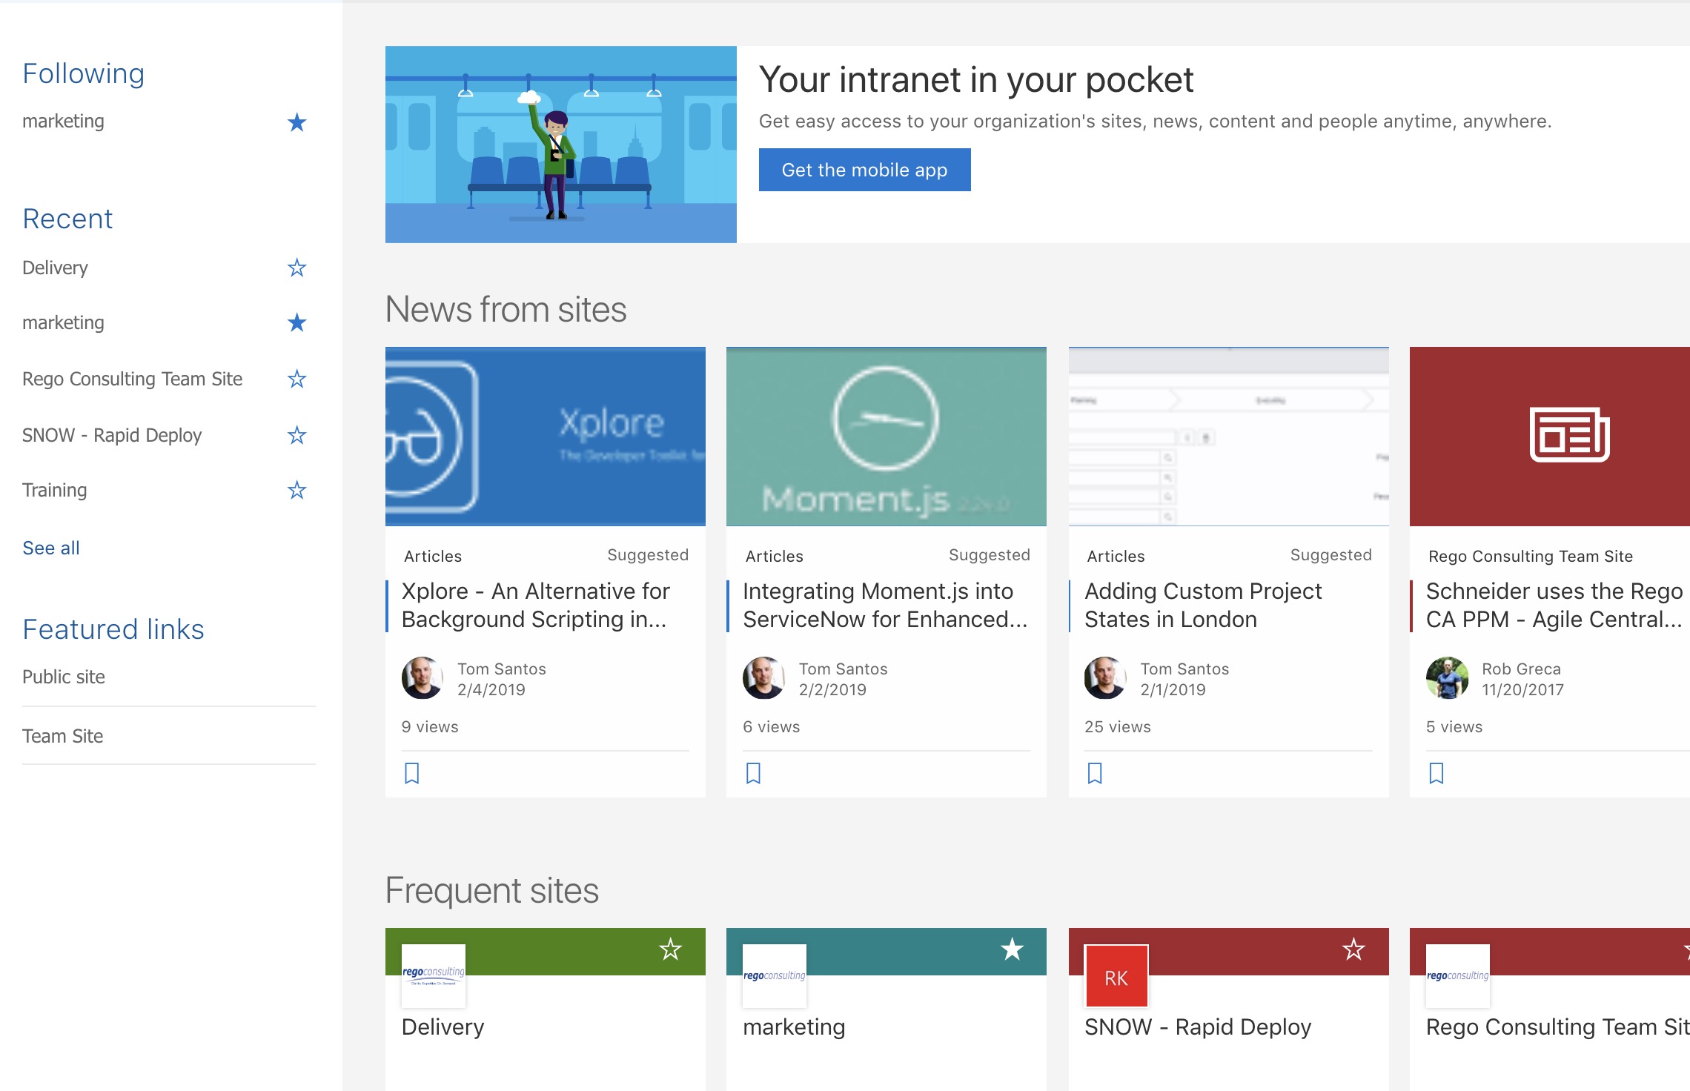Click the Custom Project States screenshot thumbnail

click(x=1229, y=437)
